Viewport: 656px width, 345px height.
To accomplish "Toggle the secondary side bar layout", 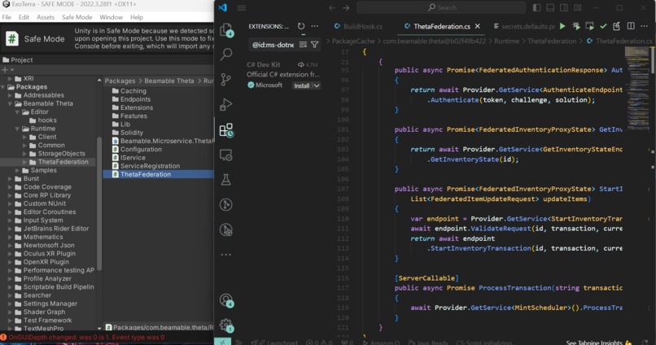I will pyautogui.click(x=564, y=7).
